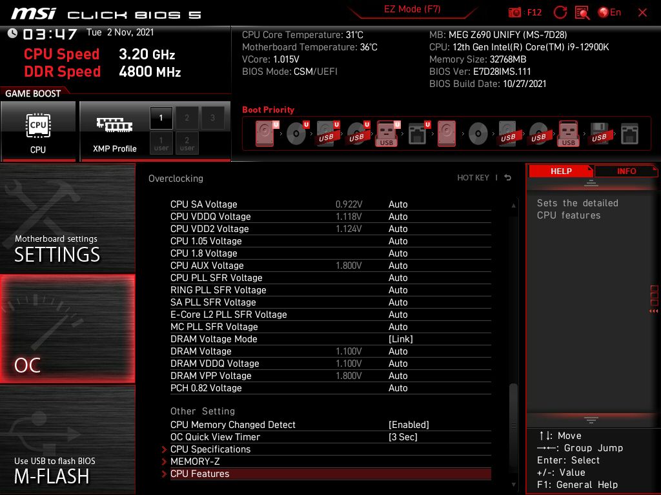Edit the CPU VDD2 Voltage Auto value

point(398,229)
